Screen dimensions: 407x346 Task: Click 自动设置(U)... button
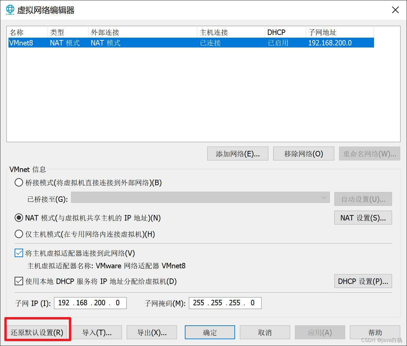click(363, 199)
